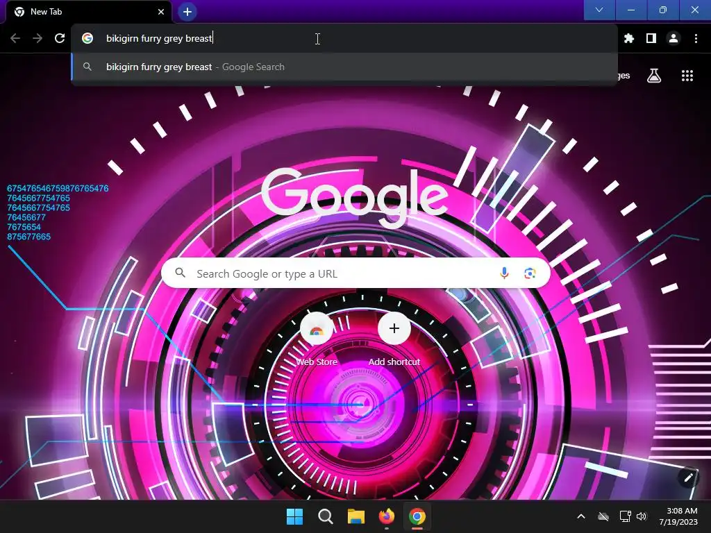Click the Add shortcut button
This screenshot has width=711, height=533.
pyautogui.click(x=394, y=339)
